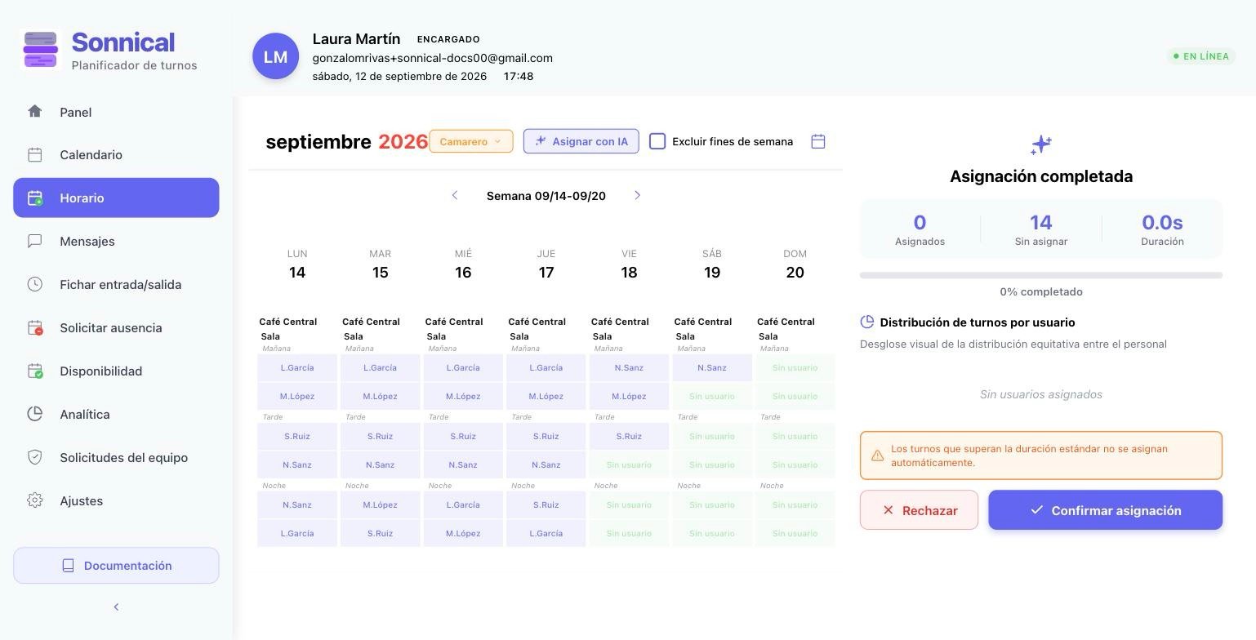Screen dimensions: 1256x640
Task: Click the EN LÍNEA status badge
Action: point(1200,56)
